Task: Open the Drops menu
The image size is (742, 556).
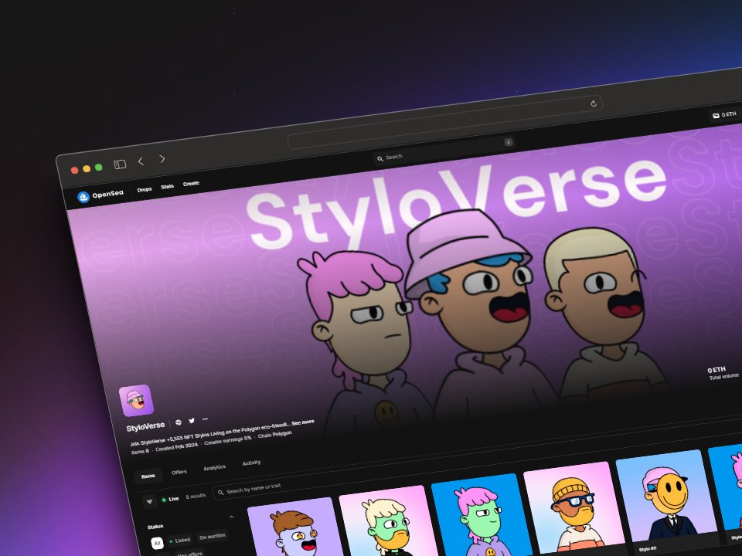Action: (145, 190)
